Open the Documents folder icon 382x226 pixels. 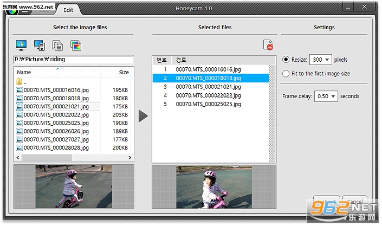pos(57,46)
